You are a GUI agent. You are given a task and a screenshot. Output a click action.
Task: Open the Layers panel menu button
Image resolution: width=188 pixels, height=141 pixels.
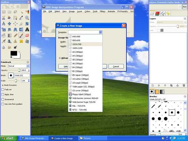tap(185, 19)
